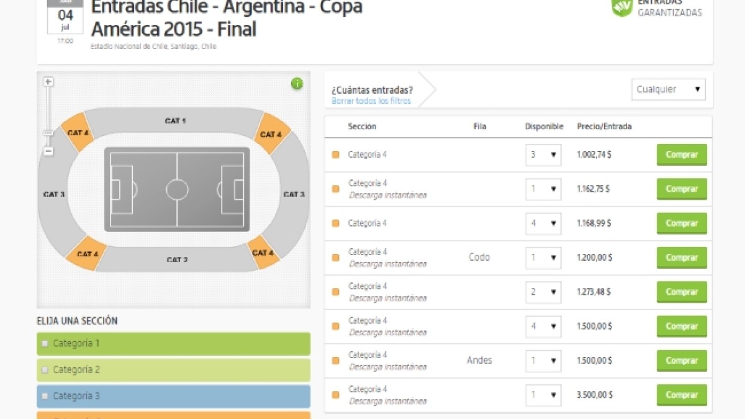
Task: Toggle the Categoría 2 checkbox
Action: pyautogui.click(x=45, y=370)
